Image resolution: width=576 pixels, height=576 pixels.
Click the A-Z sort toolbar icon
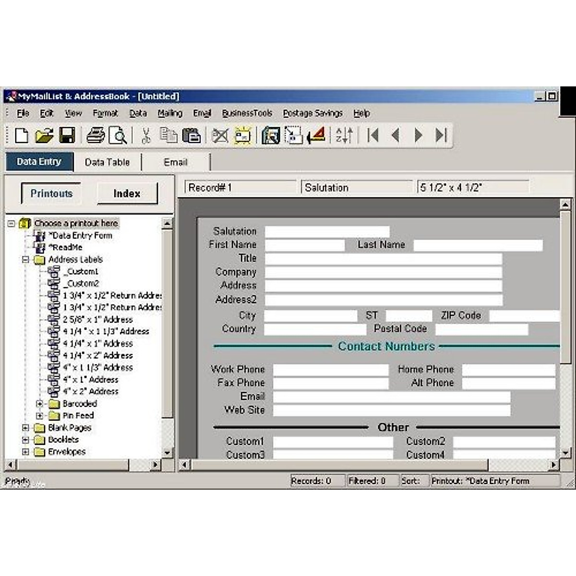pyautogui.click(x=344, y=136)
